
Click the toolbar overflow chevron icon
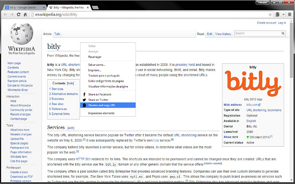pos(283,14)
